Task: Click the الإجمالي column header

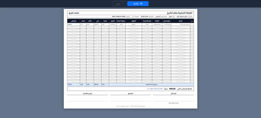Action: (x=74, y=21)
